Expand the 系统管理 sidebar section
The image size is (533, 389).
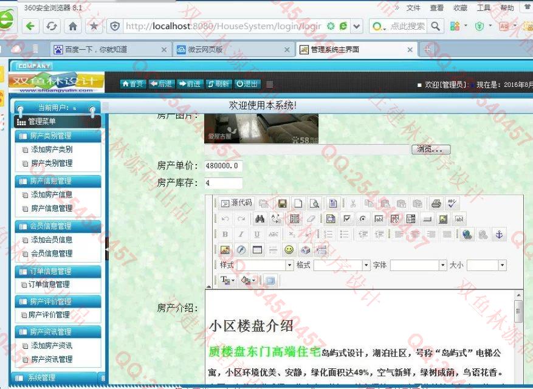click(54, 378)
